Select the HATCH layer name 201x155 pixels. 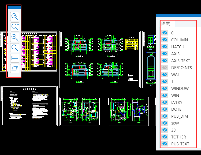coord(178,47)
